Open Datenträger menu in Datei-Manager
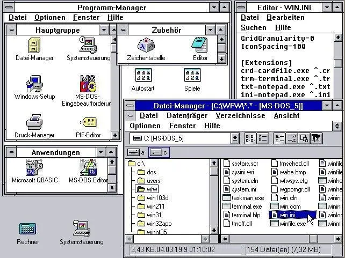The height and width of the screenshot is (258, 345). click(x=187, y=115)
